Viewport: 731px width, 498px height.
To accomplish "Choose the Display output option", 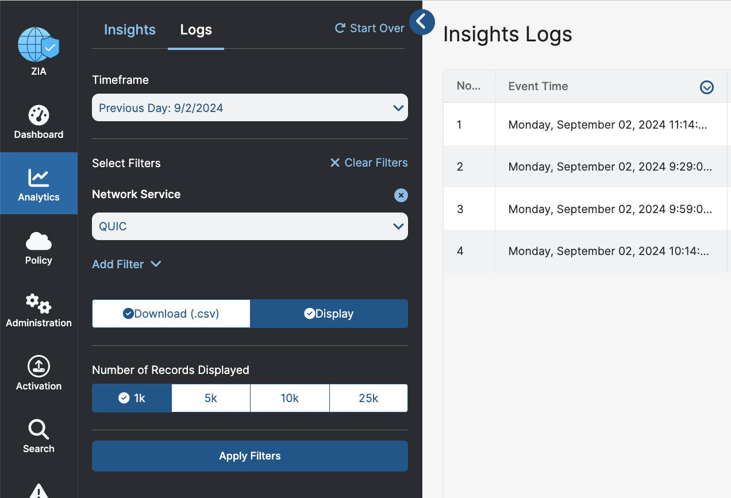I will click(329, 314).
